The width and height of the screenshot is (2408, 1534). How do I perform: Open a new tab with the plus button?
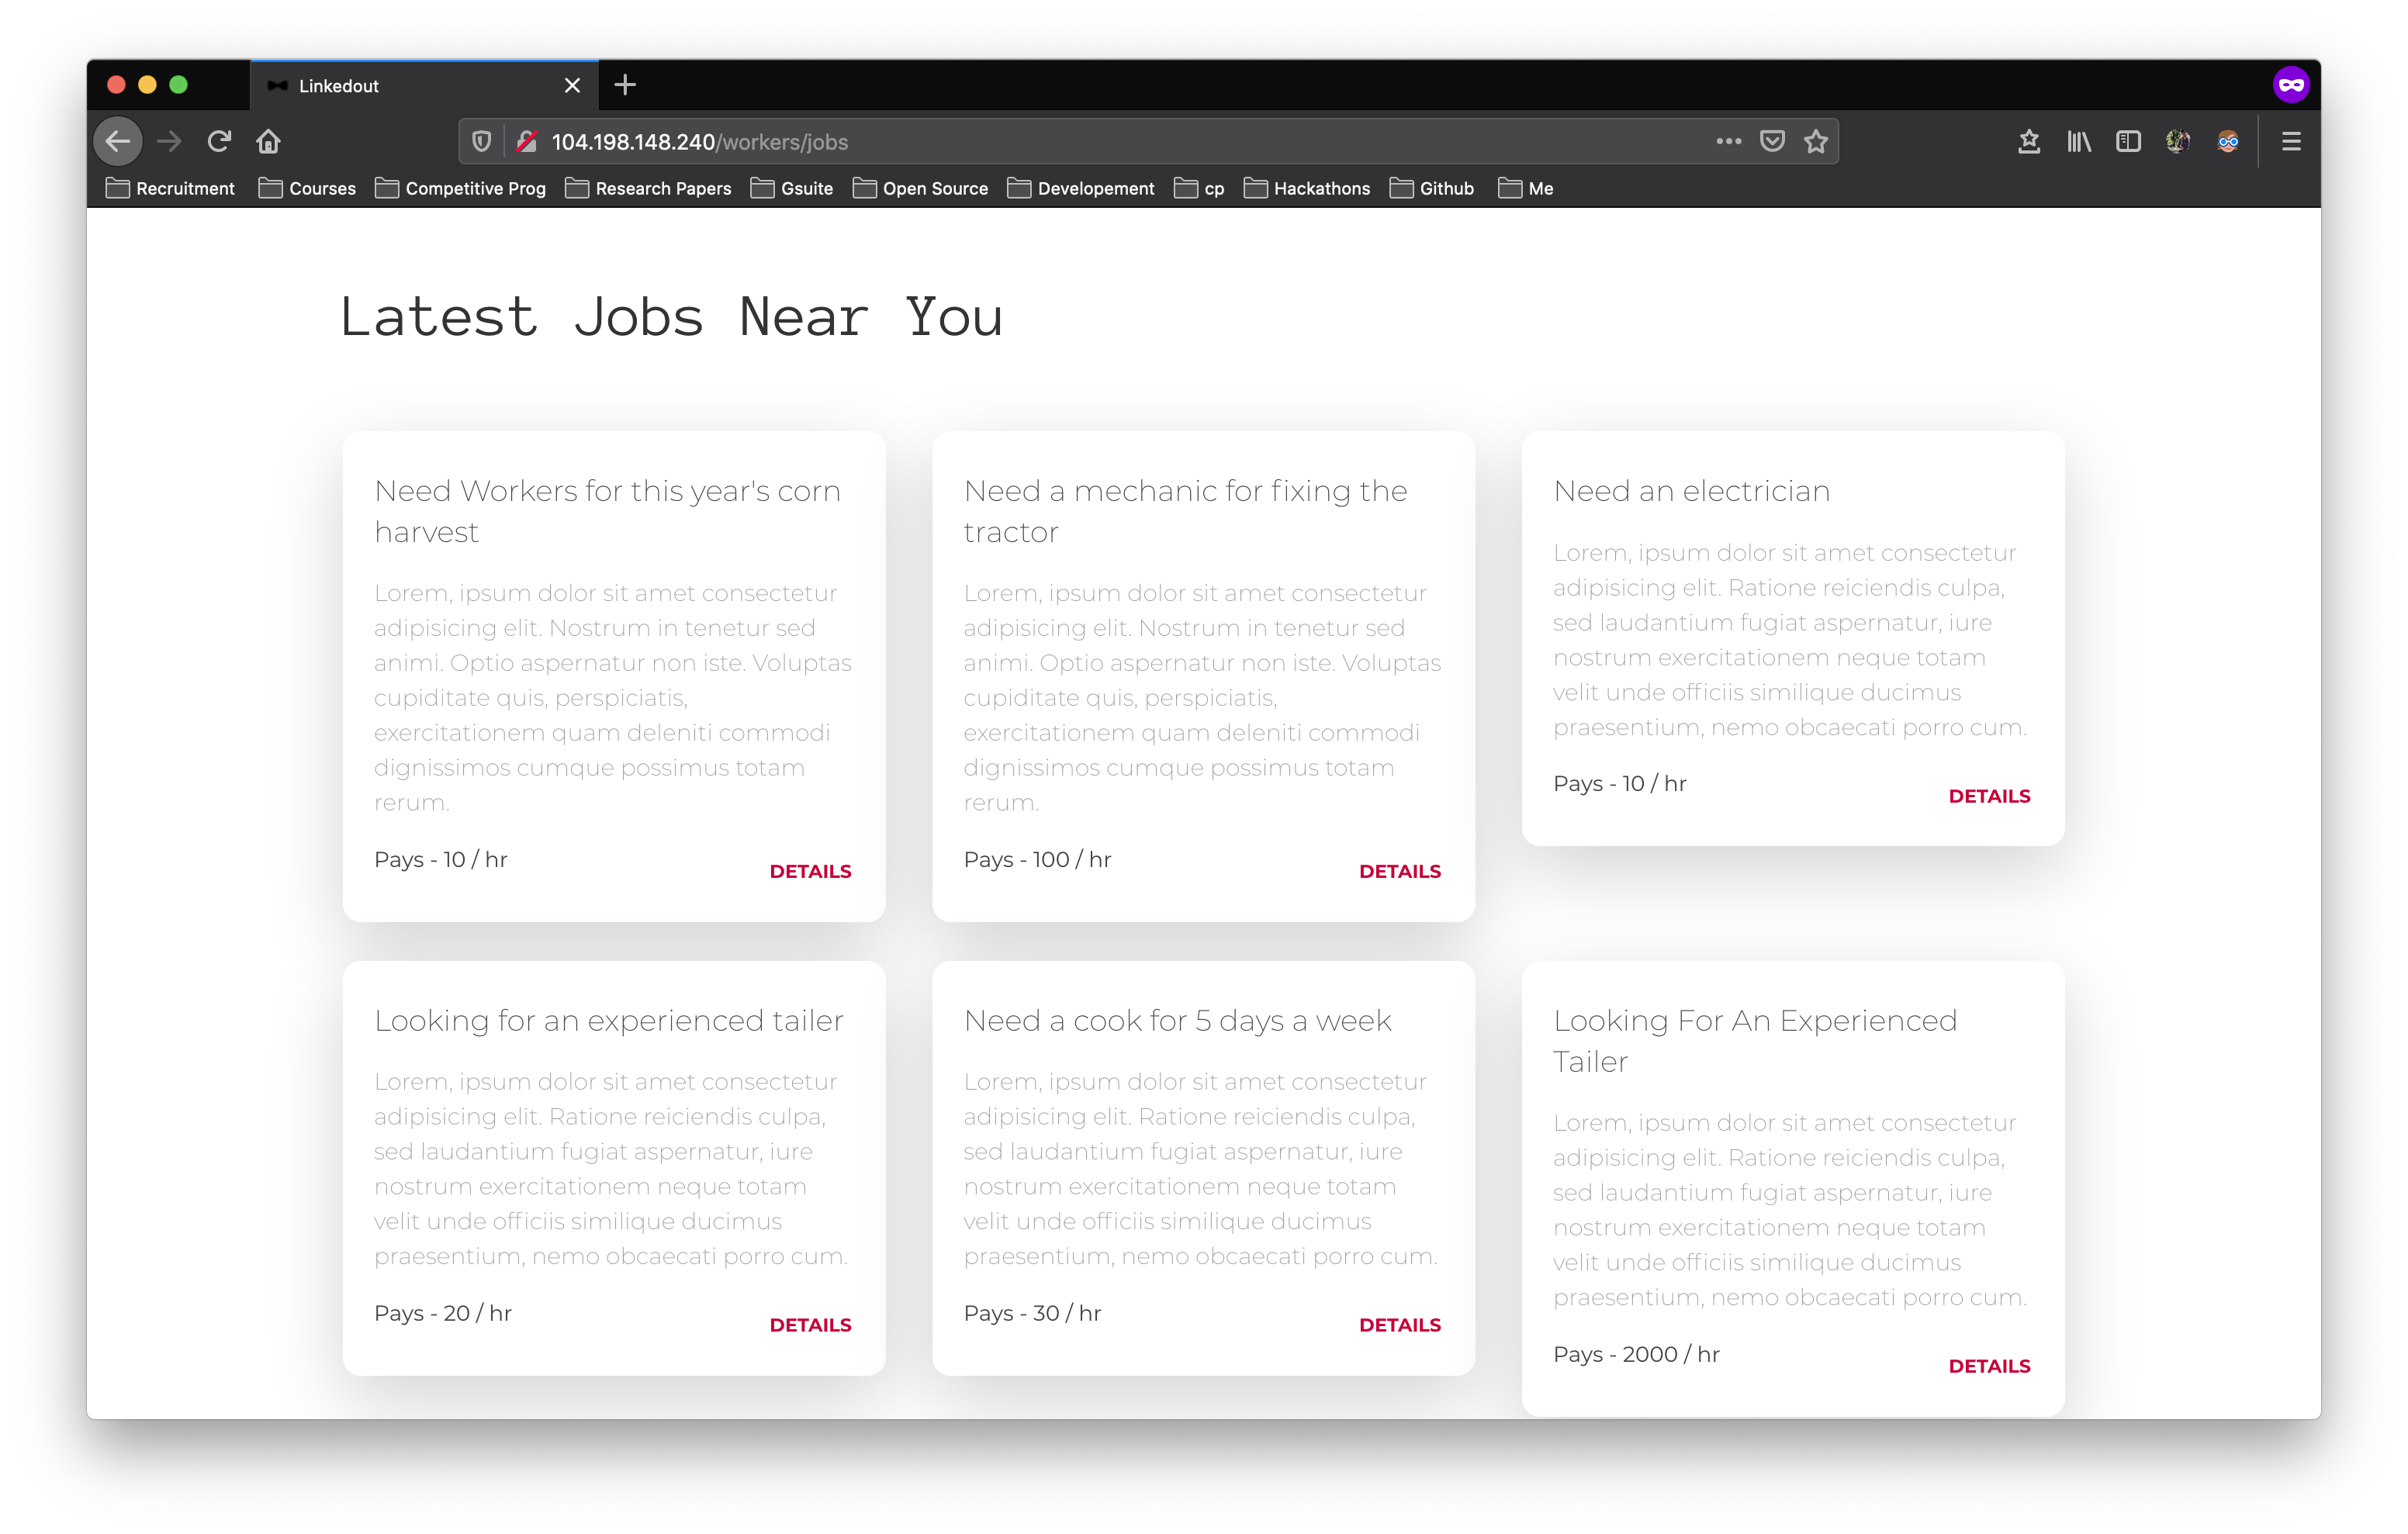click(625, 85)
